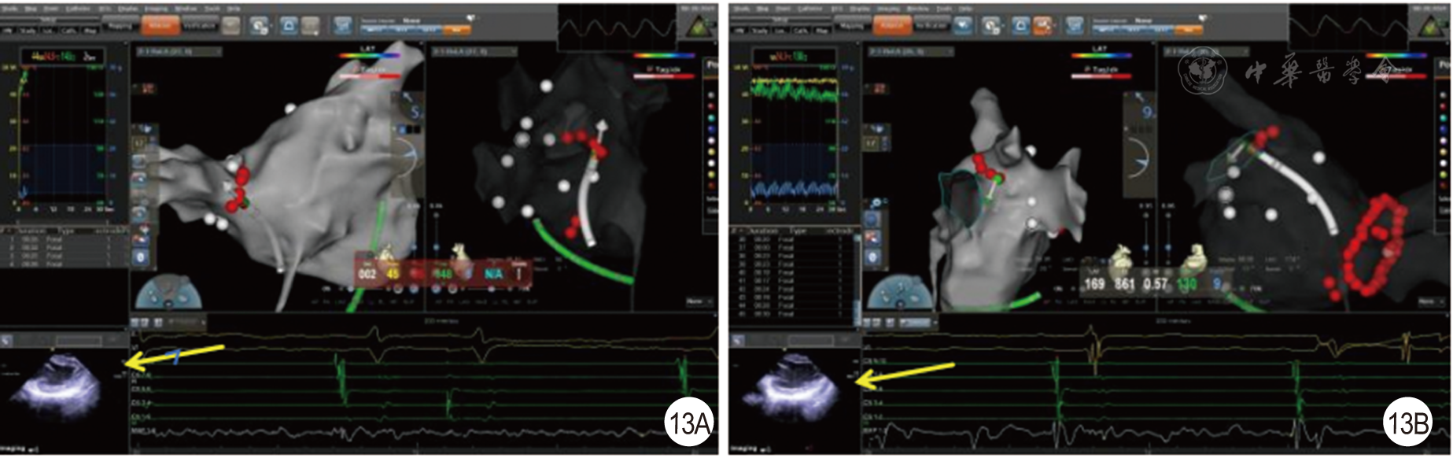The width and height of the screenshot is (1453, 458).
Task: Open the Catheter menu in left screenshot
Action: 78,9
